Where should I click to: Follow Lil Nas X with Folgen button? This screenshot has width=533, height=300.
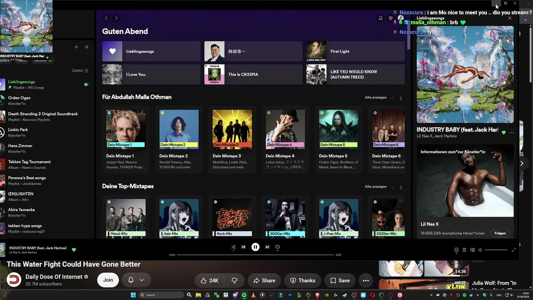tap(500, 233)
